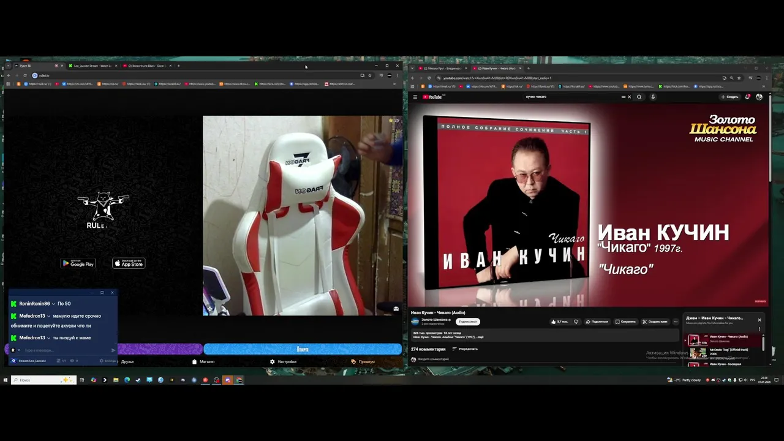Viewport: 784px width, 441px height.
Task: Like the Иван Кучин video
Action: 559,322
